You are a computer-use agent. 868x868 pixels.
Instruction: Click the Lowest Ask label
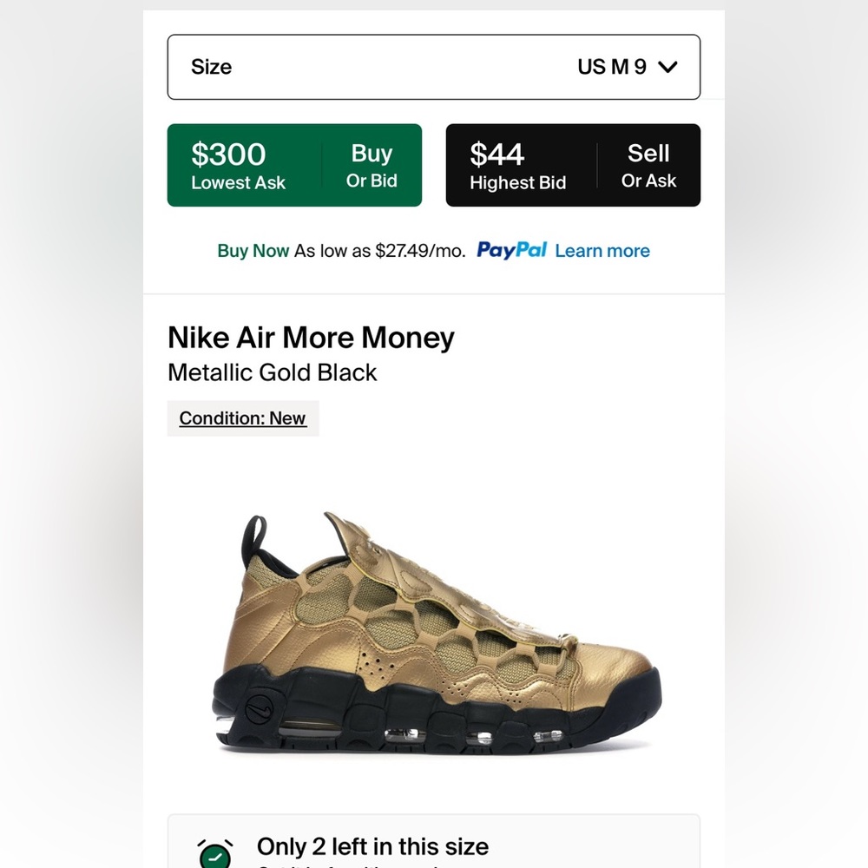pos(239,183)
